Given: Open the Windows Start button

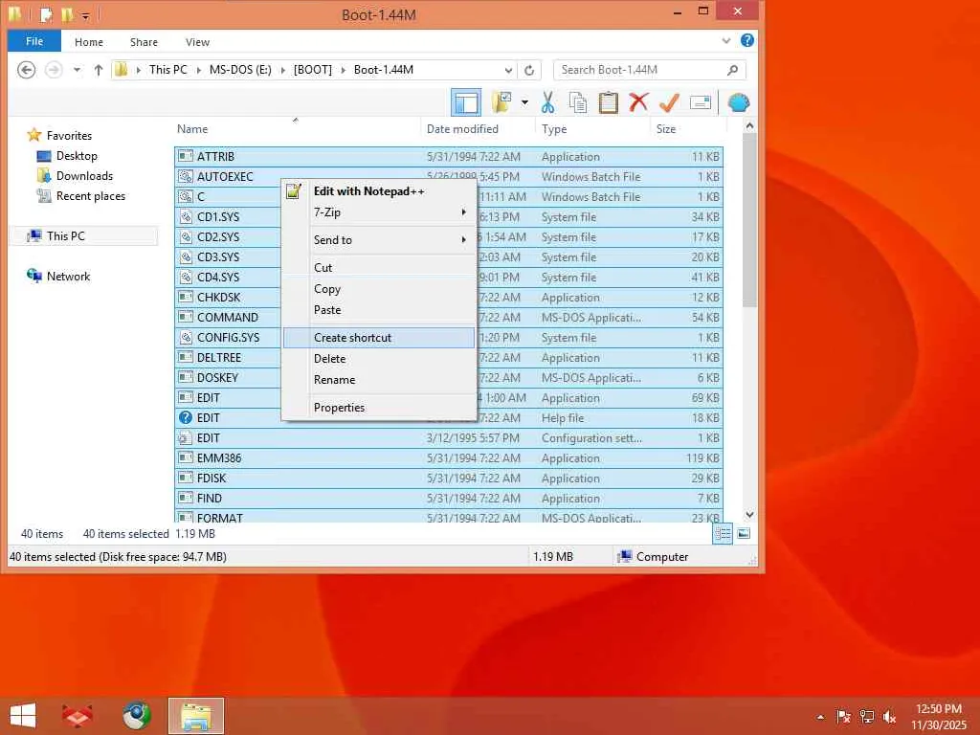Looking at the screenshot, I should pyautogui.click(x=23, y=716).
